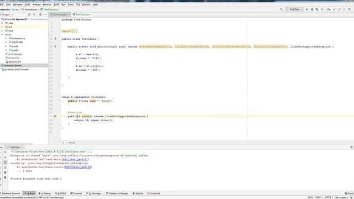
Task: Click the locate/scroll-from-source target icon in Project panel
Action: point(29,14)
